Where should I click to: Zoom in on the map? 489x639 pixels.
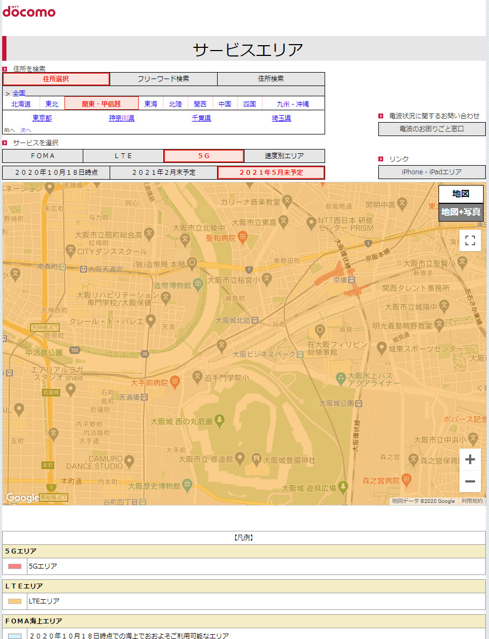[x=470, y=460]
